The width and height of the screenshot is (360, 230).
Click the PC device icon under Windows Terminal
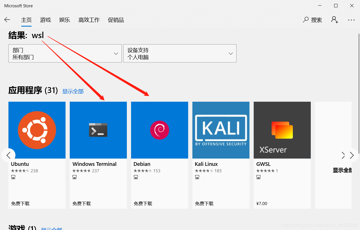[x=75, y=177]
